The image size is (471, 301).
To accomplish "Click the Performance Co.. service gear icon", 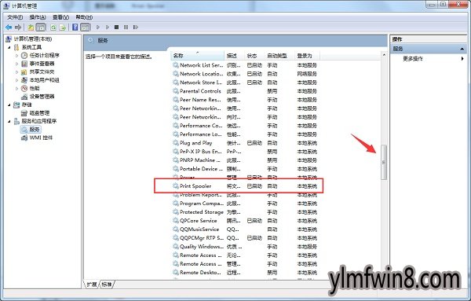I will point(175,126).
